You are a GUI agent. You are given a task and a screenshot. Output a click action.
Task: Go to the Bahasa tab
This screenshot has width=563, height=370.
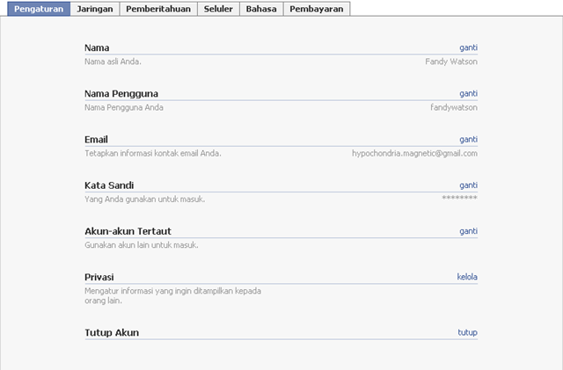pyautogui.click(x=261, y=9)
